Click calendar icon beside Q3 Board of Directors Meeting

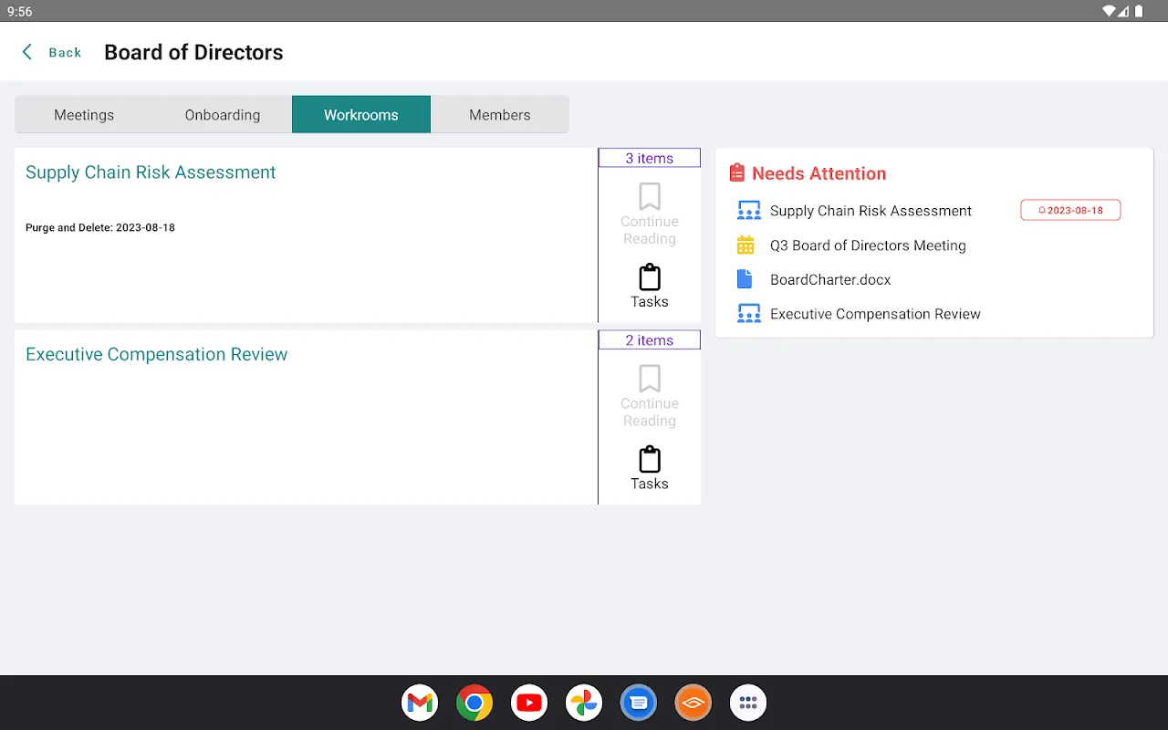click(x=746, y=245)
